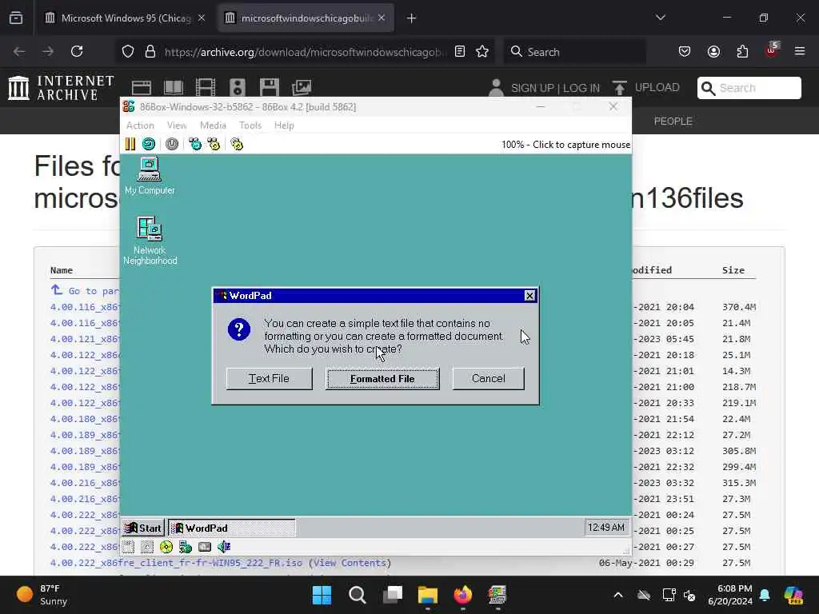The height and width of the screenshot is (614, 819).
Task: Open the 86Box View menu
Action: [x=177, y=126]
